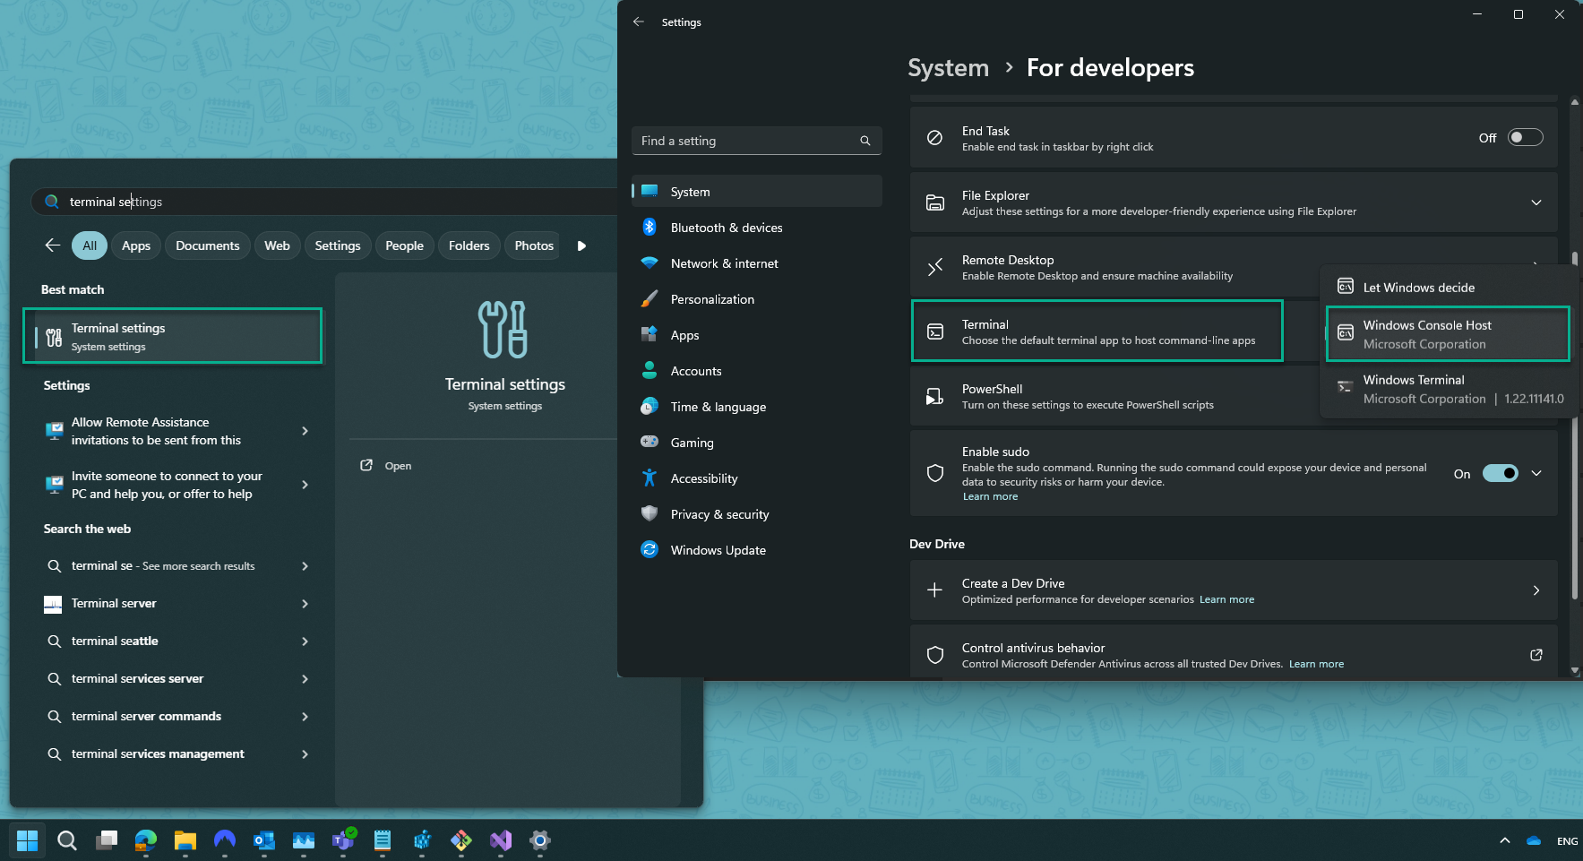Click the Find a setting search box
The width and height of the screenshot is (1583, 861).
(x=756, y=141)
